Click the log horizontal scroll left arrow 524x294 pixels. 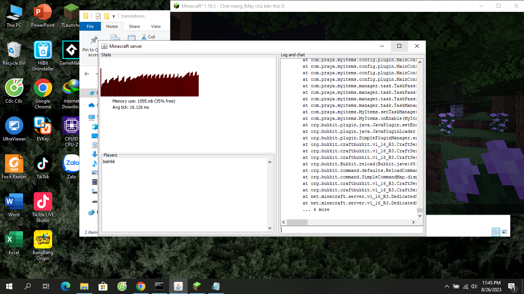[284, 222]
